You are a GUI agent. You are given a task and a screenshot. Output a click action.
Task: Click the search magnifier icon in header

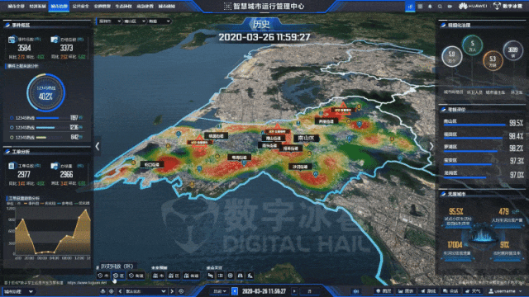[440, 7]
